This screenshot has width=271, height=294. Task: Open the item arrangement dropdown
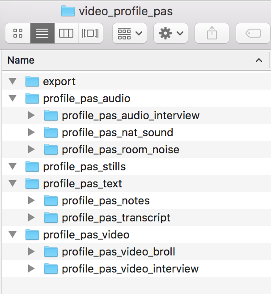pos(130,33)
